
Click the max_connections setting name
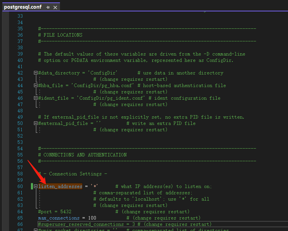(x=59, y=218)
